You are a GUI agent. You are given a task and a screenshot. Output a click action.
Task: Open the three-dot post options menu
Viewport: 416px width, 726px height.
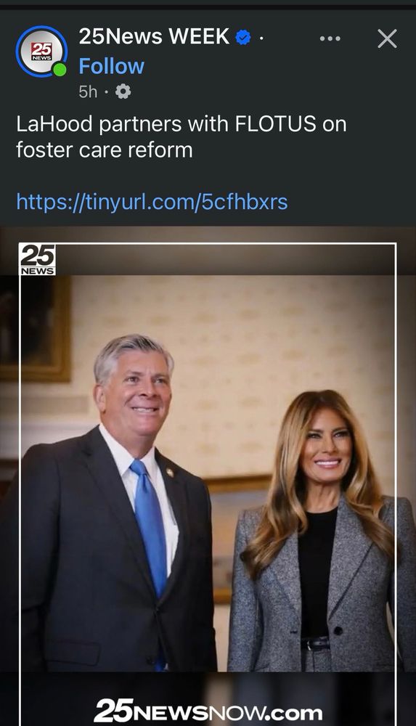click(x=330, y=38)
